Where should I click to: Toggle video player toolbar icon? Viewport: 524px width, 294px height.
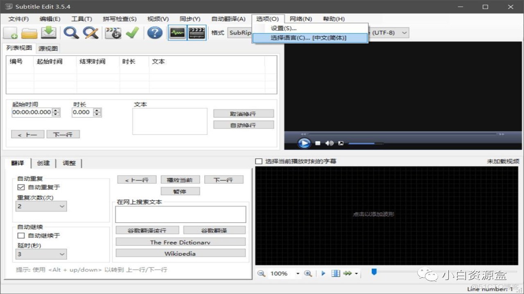(x=196, y=33)
